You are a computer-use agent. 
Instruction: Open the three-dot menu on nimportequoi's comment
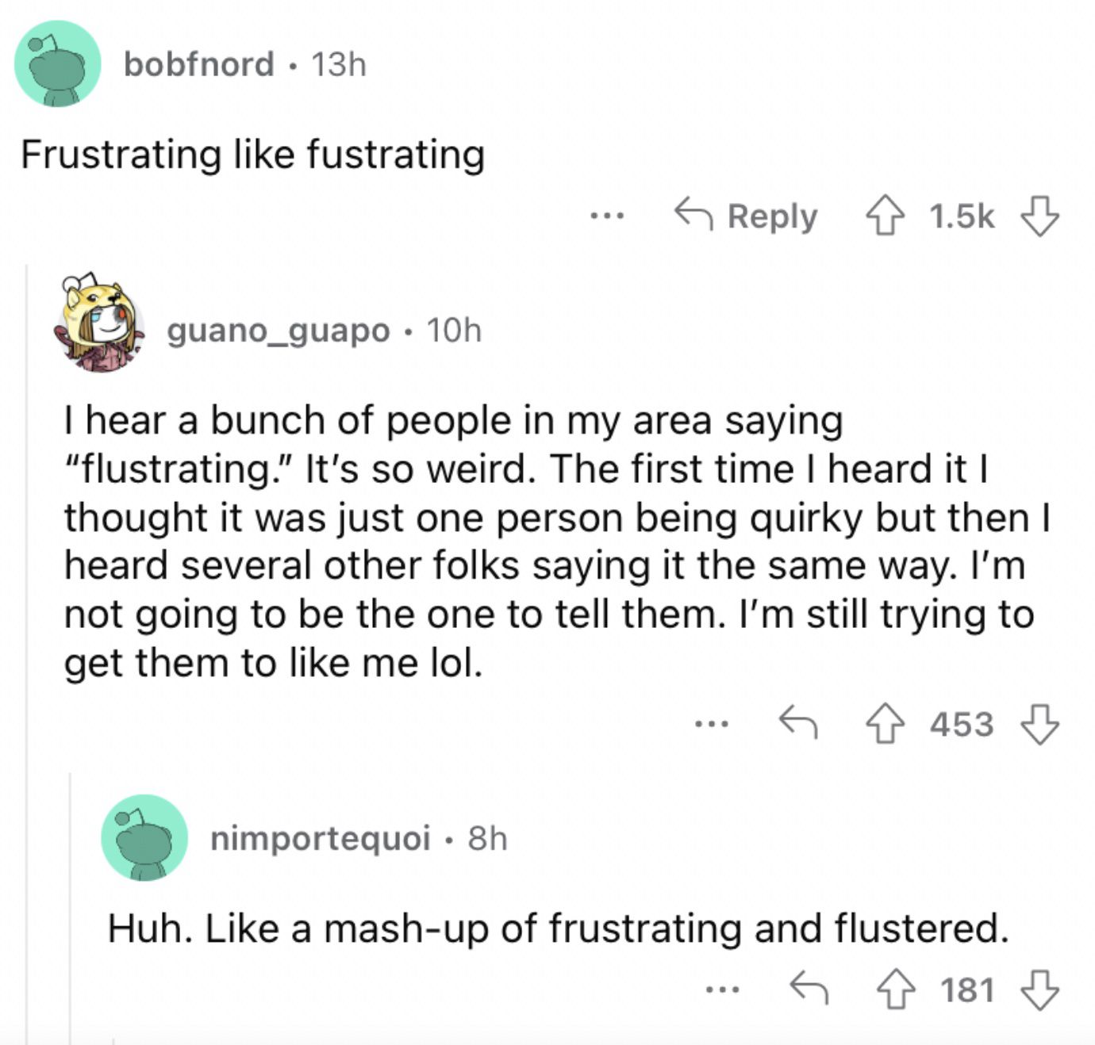point(722,989)
